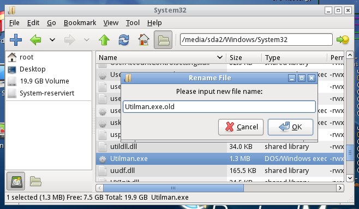Screen dimensions: 359x209
Task: Switch side pane to Places mode button
Action: [16, 181]
